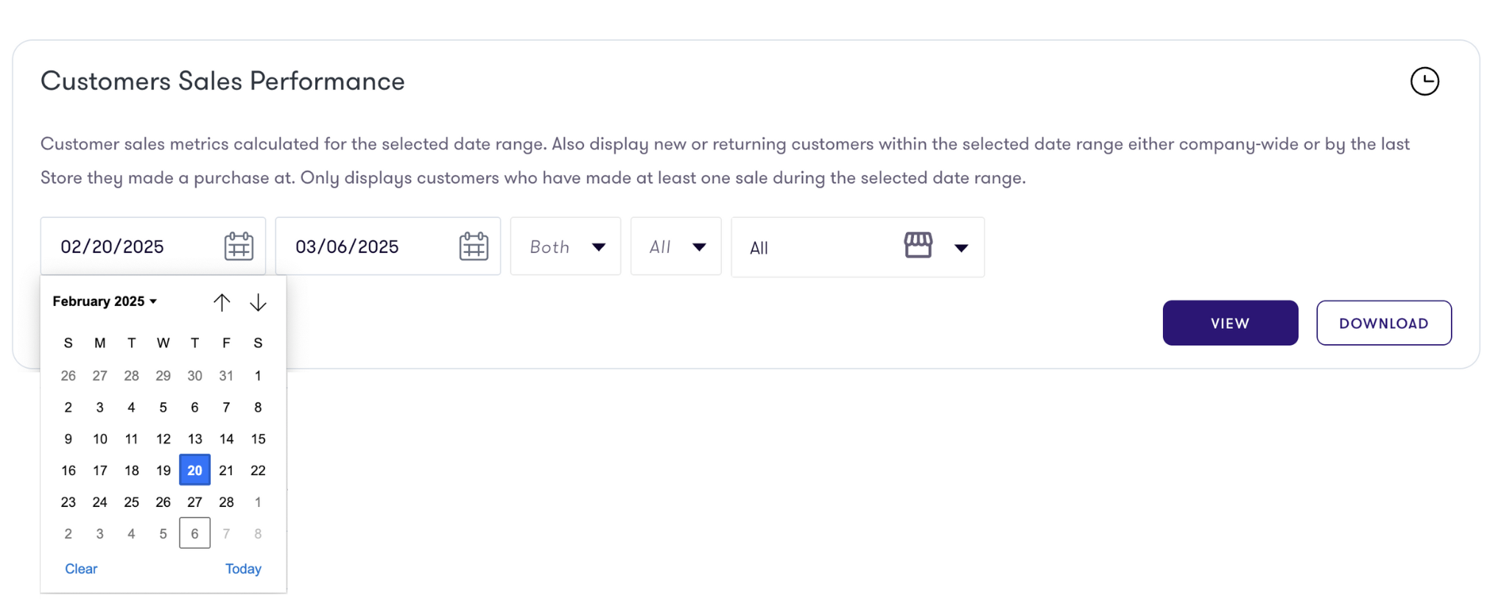The image size is (1504, 615).
Task: Select January 26 in the calendar
Action: [68, 376]
